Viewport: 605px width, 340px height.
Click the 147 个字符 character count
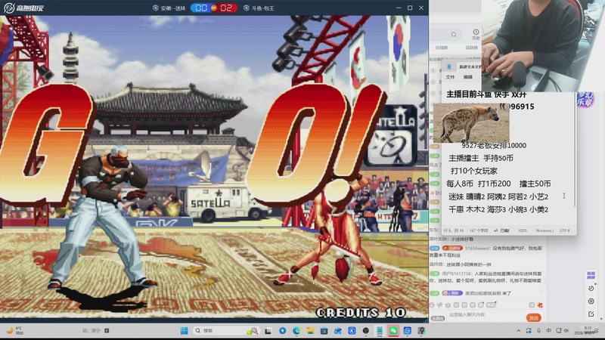pyautogui.click(x=479, y=230)
